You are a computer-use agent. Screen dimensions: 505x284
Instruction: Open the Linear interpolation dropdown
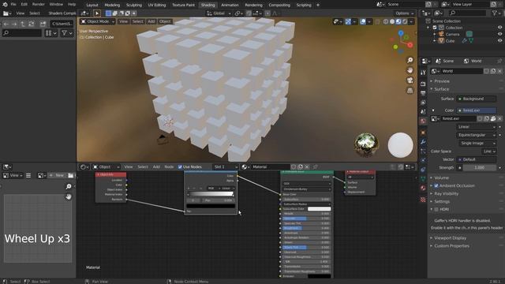point(477,127)
